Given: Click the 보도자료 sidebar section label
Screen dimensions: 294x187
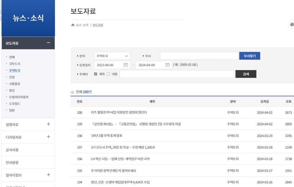Looking at the screenshot, I should 12,43.
